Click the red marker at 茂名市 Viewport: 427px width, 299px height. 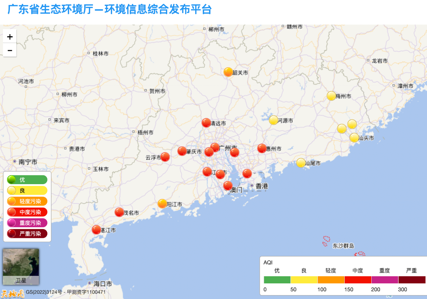pyautogui.click(x=119, y=212)
